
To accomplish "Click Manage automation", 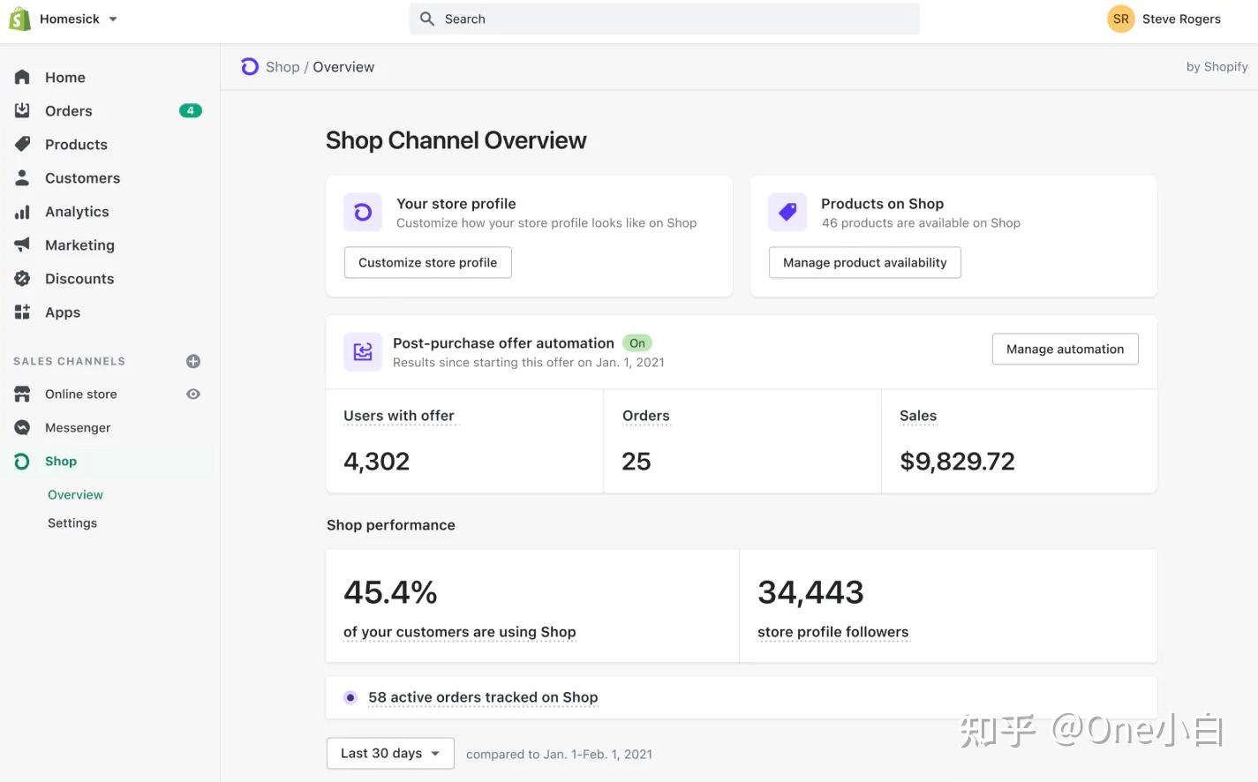I will (x=1065, y=349).
